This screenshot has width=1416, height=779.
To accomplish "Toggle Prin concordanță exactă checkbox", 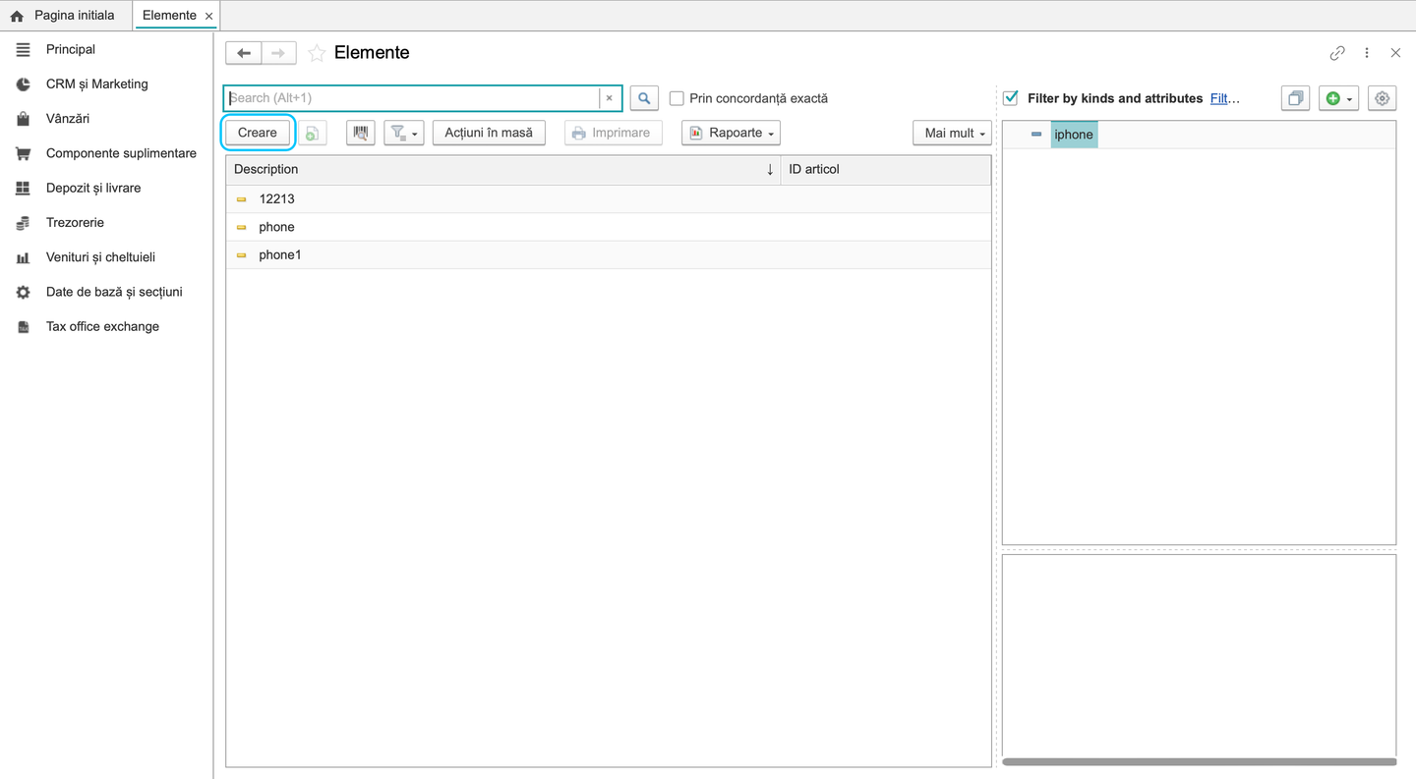I will pos(677,98).
